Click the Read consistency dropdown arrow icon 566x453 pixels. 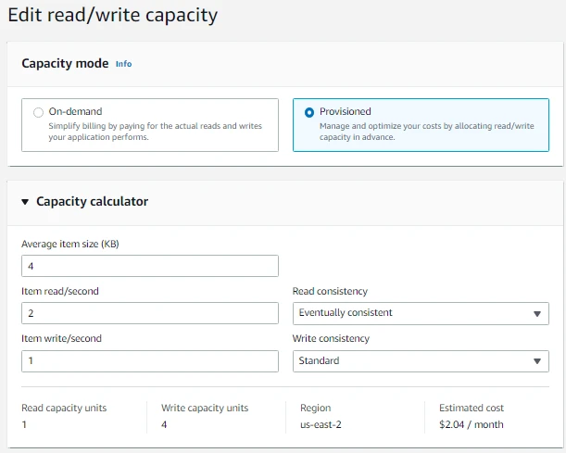[537, 314]
